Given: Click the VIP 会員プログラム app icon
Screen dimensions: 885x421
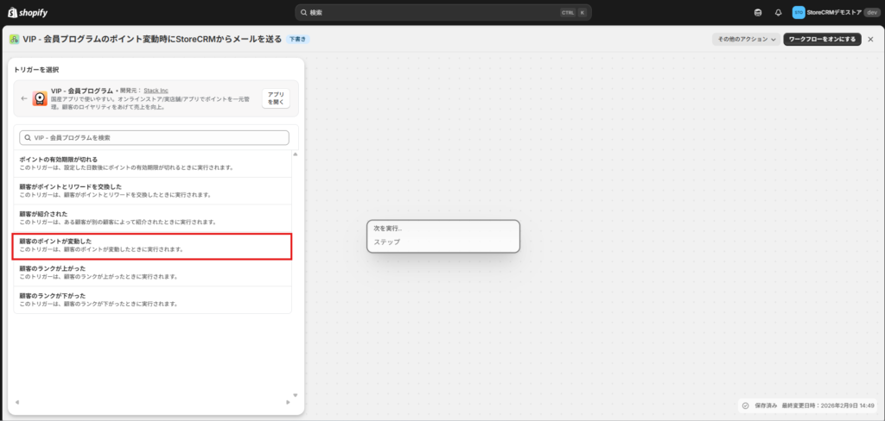Looking at the screenshot, I should coord(41,98).
